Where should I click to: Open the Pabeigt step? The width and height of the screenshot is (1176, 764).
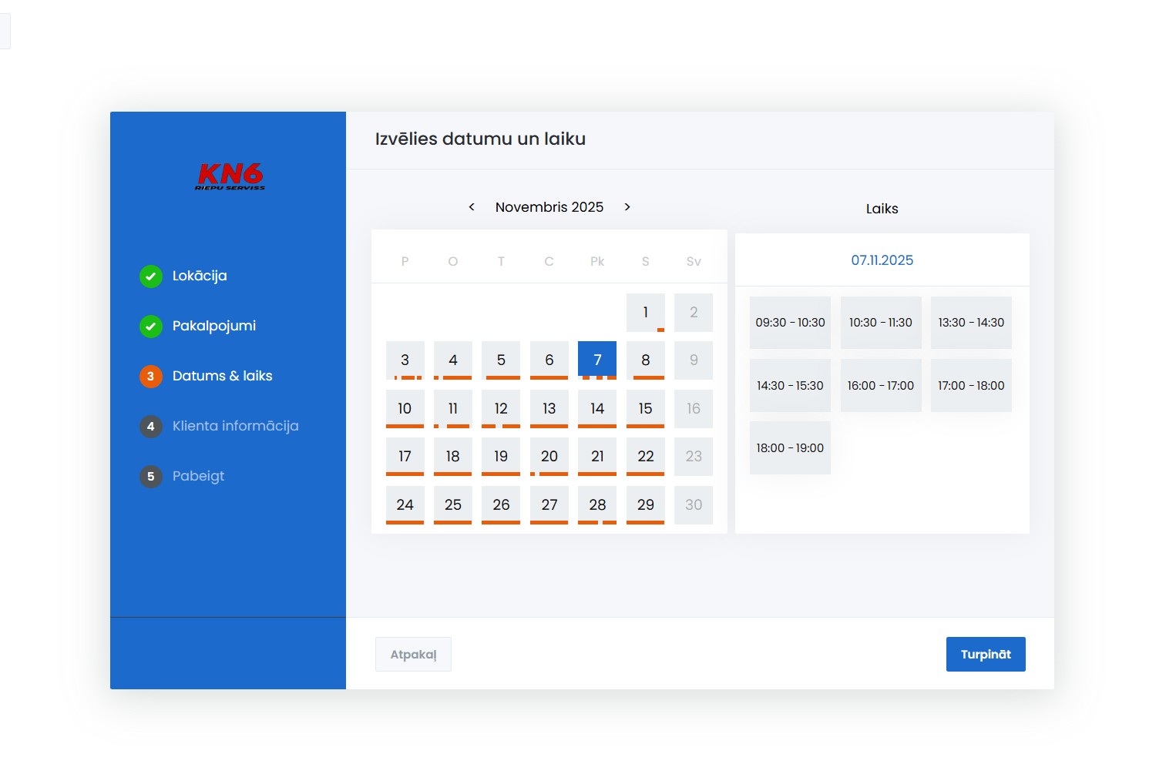199,476
